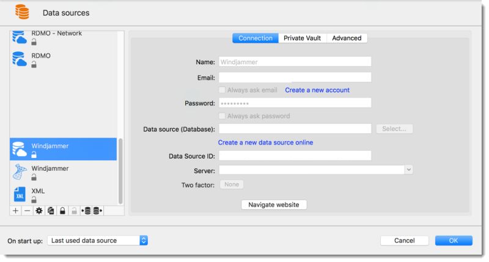Click Create a new data source online link
This screenshot has width=489, height=262.
pos(265,143)
